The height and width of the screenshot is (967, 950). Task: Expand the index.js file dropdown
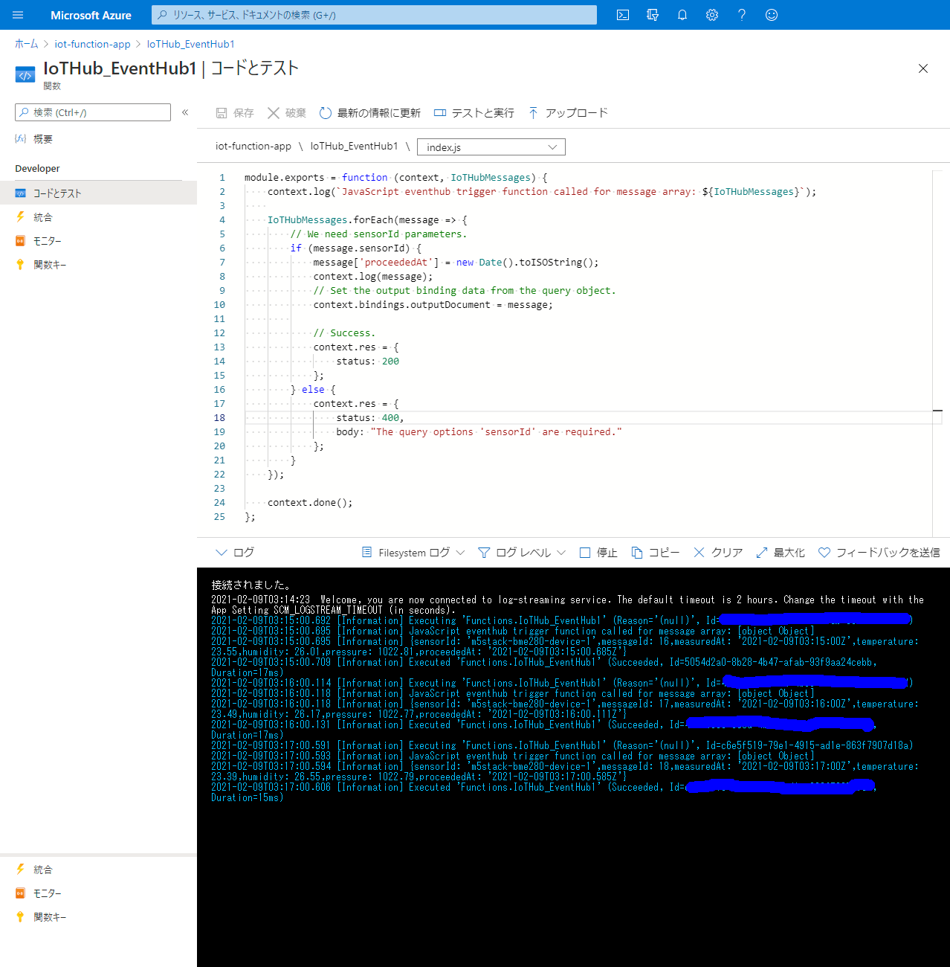pos(491,147)
